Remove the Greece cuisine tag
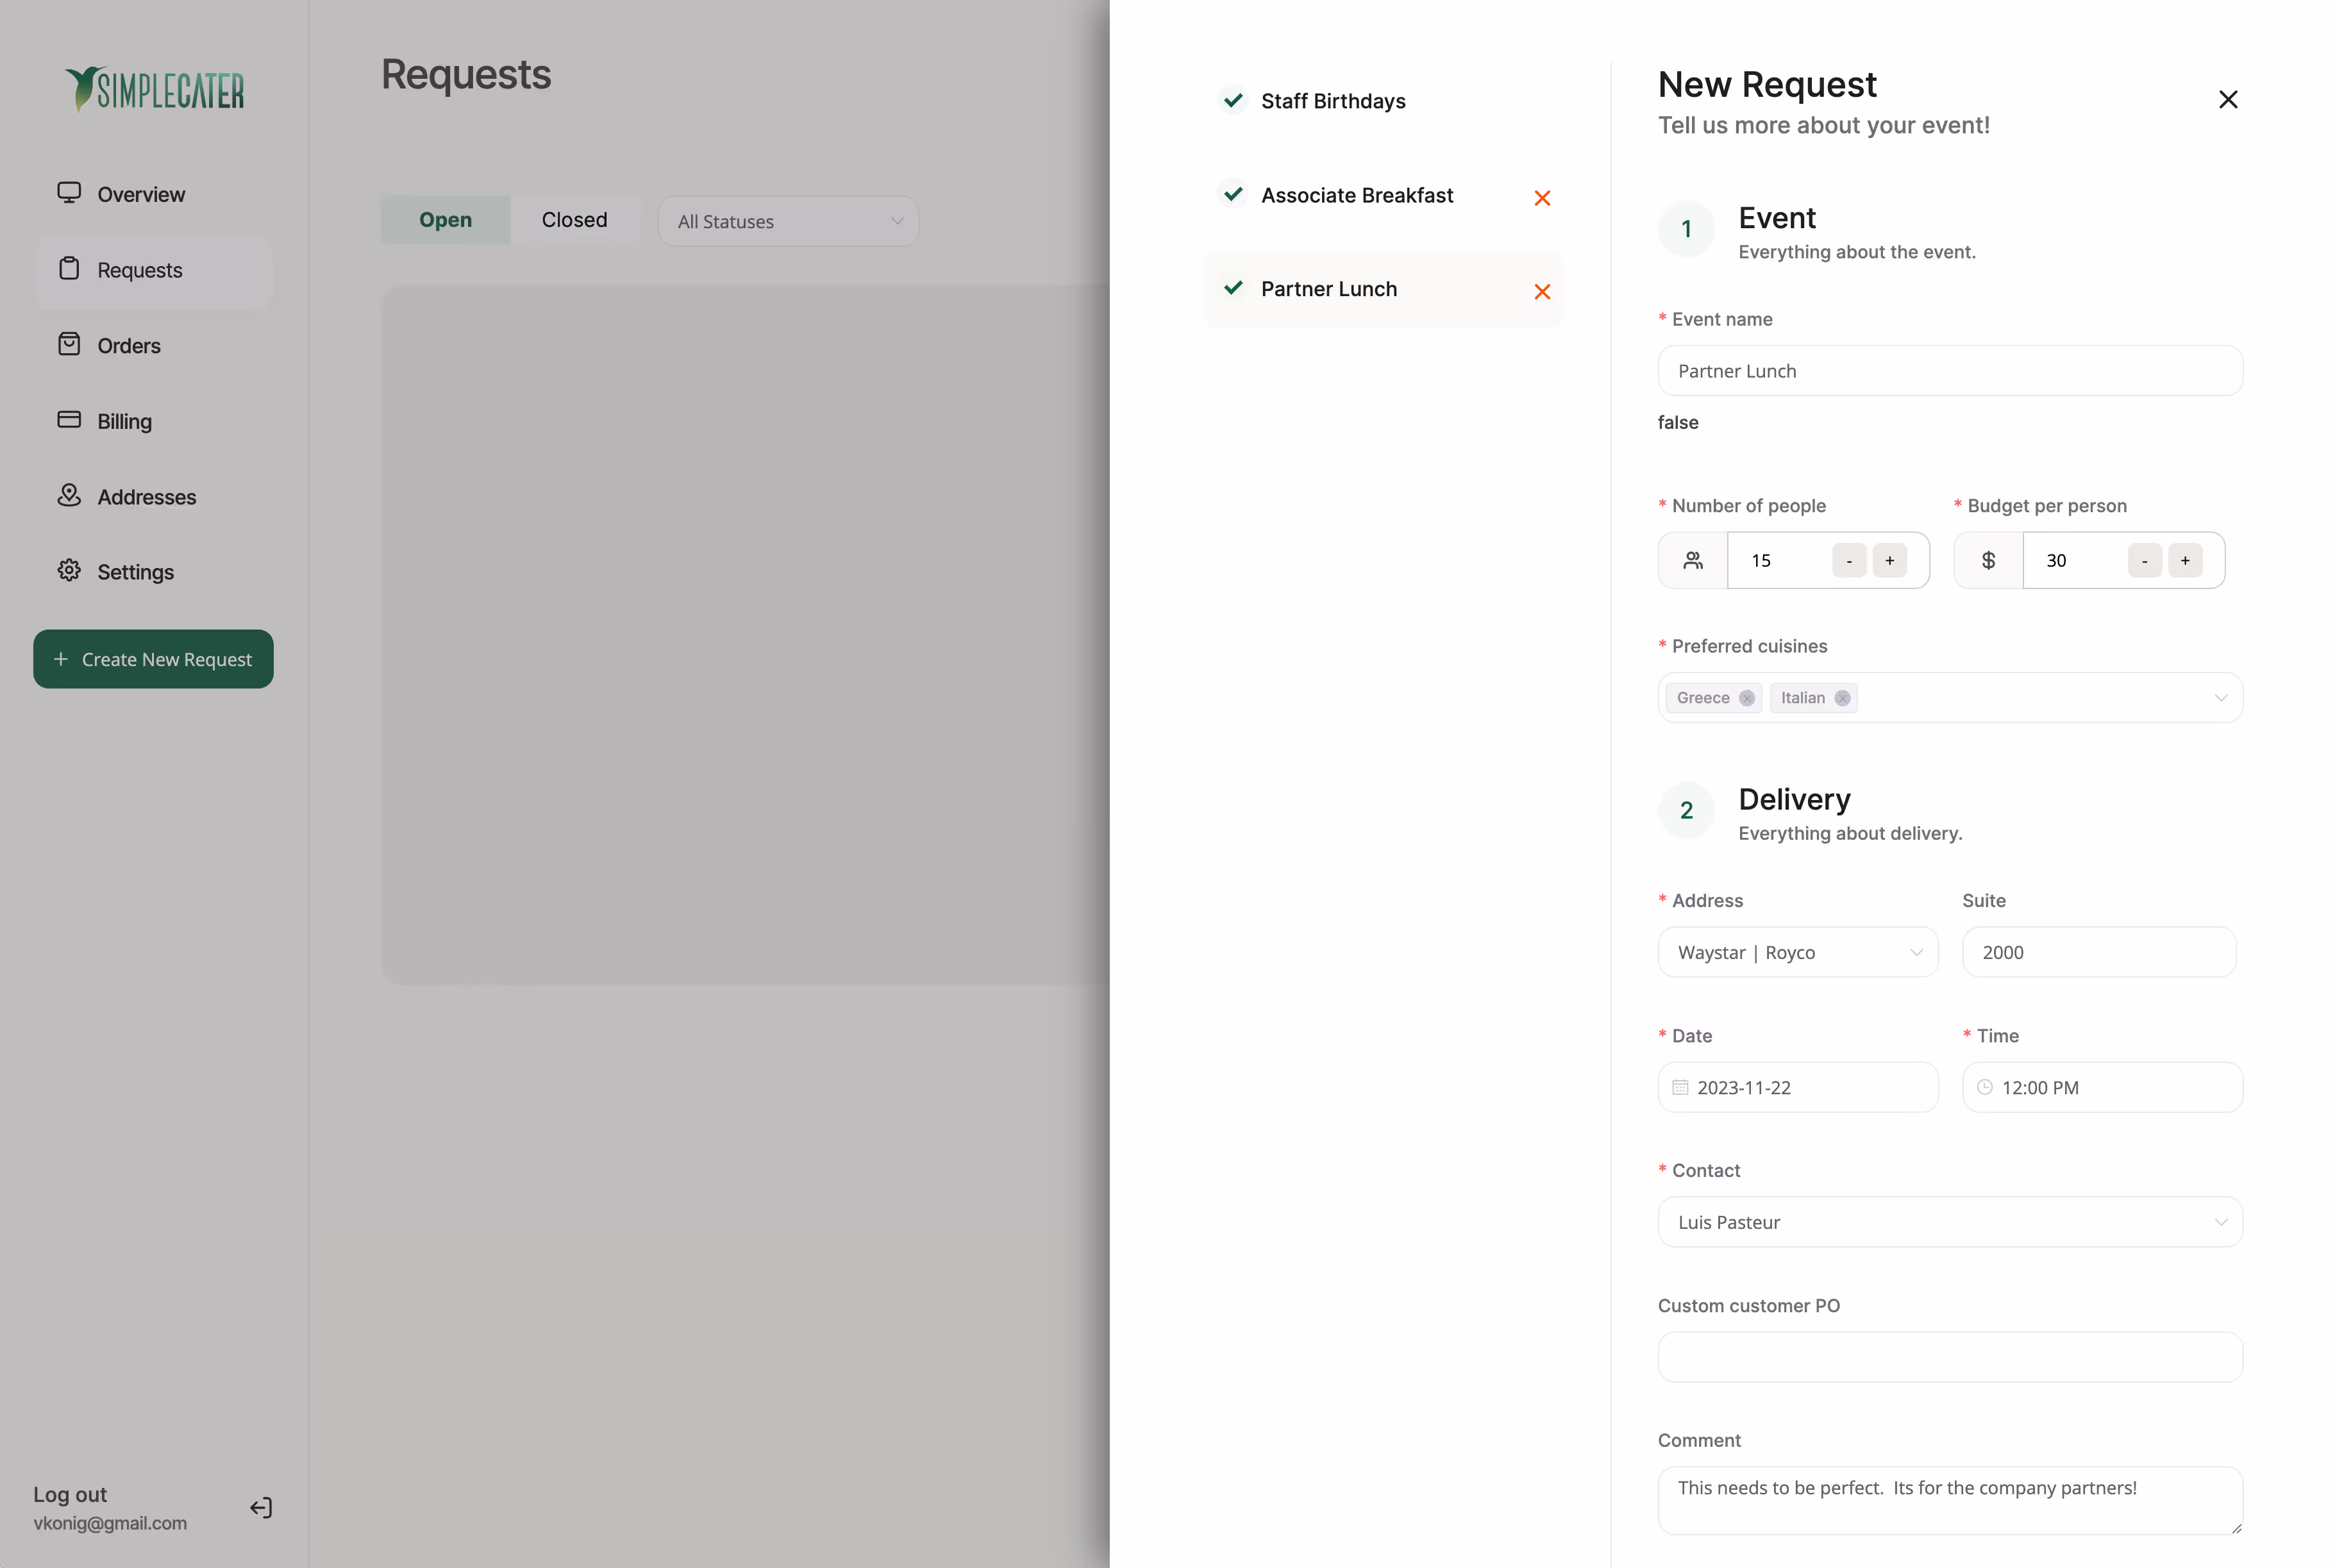The height and width of the screenshot is (1568, 2335). click(1746, 698)
